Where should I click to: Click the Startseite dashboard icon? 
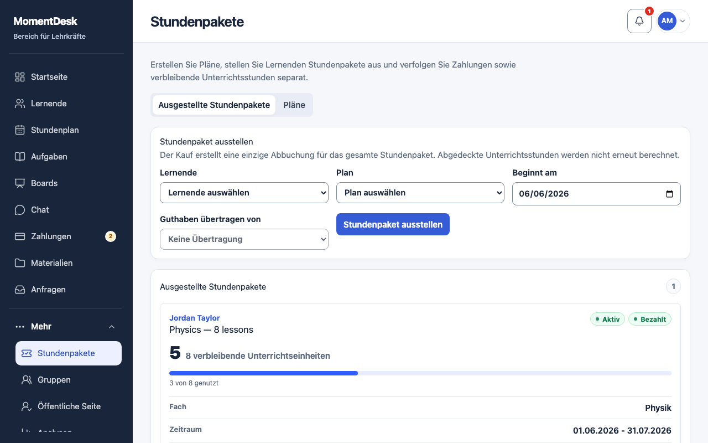click(x=20, y=77)
